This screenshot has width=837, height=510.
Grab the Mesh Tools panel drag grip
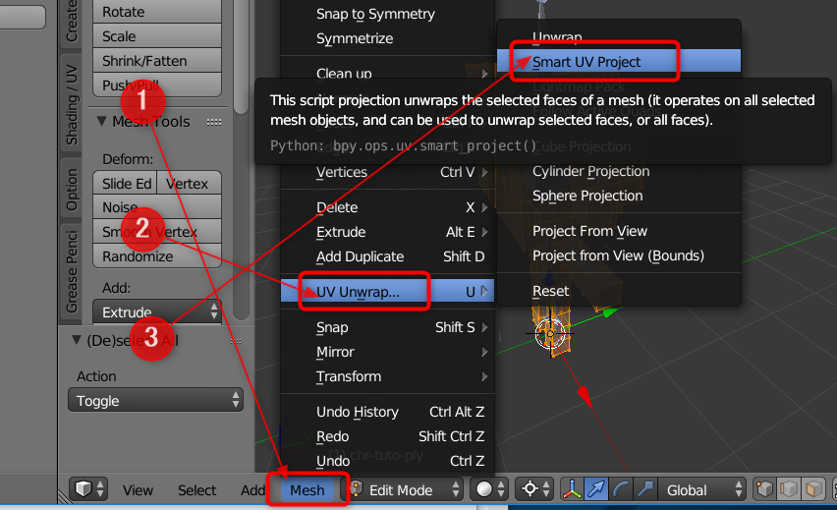tap(214, 122)
